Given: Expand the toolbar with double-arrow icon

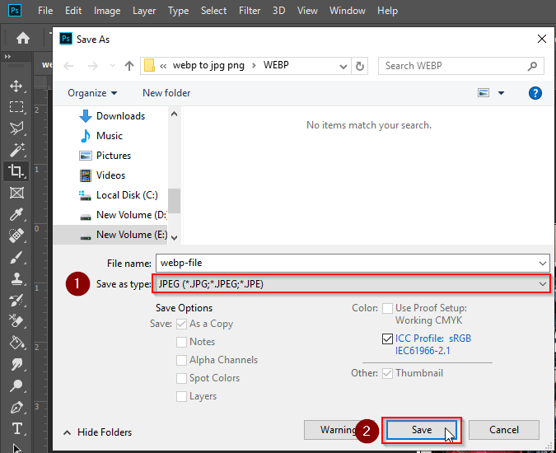Looking at the screenshot, I should [7, 56].
